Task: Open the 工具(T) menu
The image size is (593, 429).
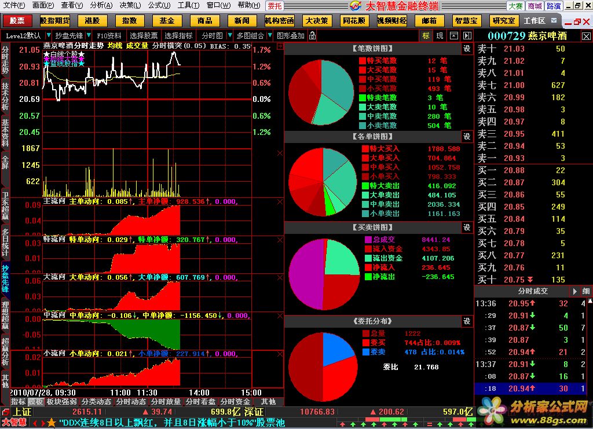Action: tap(188, 5)
